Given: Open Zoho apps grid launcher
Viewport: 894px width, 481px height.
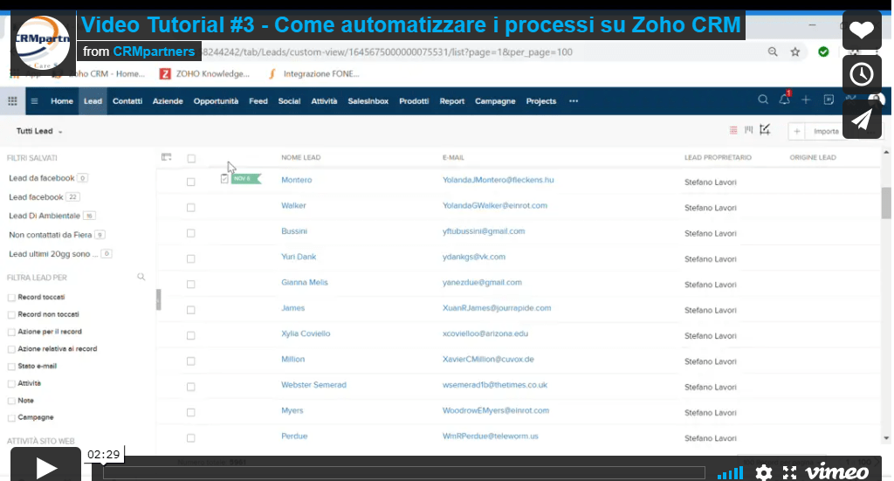Looking at the screenshot, I should (x=12, y=101).
